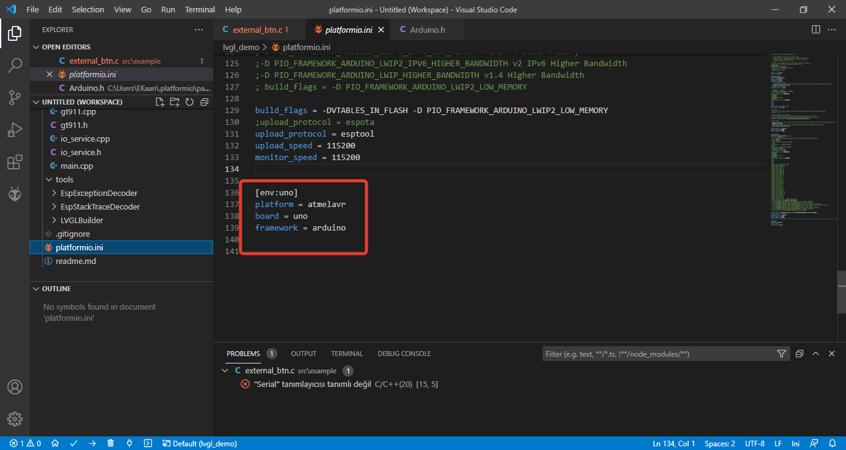
Task: Switch to the Output panel tab
Action: click(303, 354)
